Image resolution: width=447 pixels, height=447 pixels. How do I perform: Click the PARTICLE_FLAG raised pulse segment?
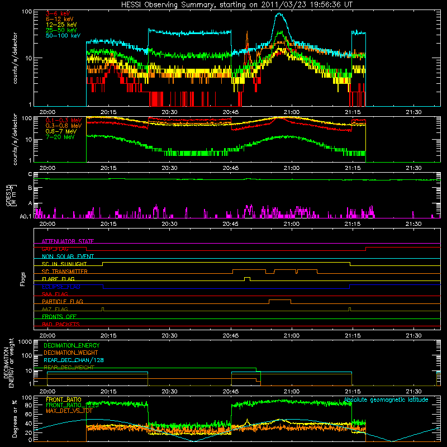280,301
